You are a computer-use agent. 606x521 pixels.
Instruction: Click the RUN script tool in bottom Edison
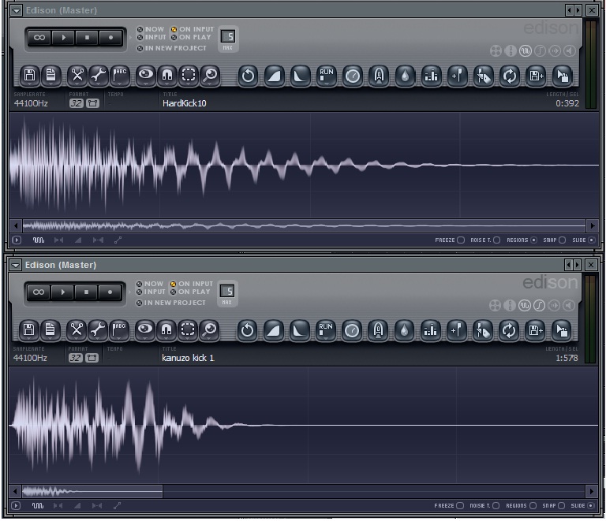pyautogui.click(x=325, y=330)
